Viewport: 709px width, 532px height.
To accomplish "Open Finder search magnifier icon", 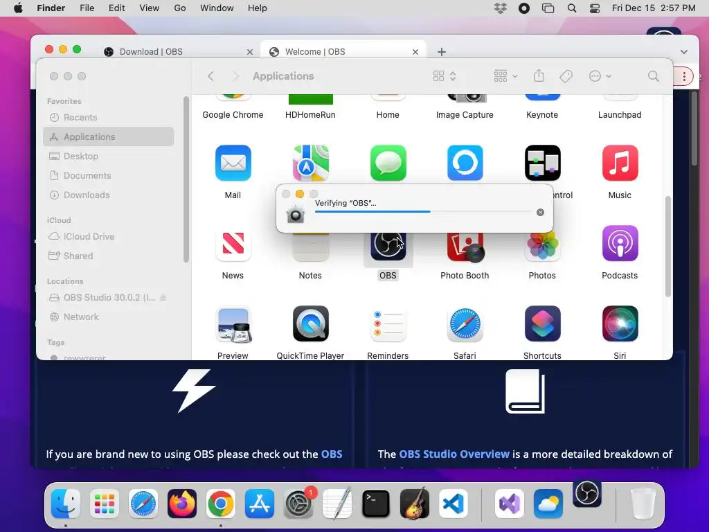I will click(654, 76).
